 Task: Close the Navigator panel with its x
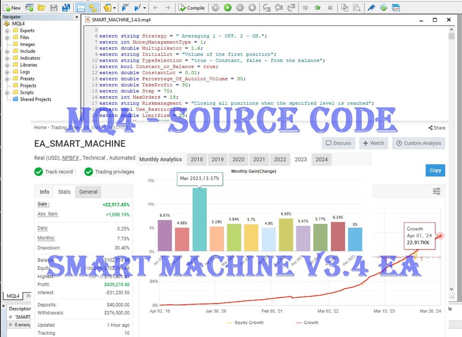pyautogui.click(x=77, y=17)
